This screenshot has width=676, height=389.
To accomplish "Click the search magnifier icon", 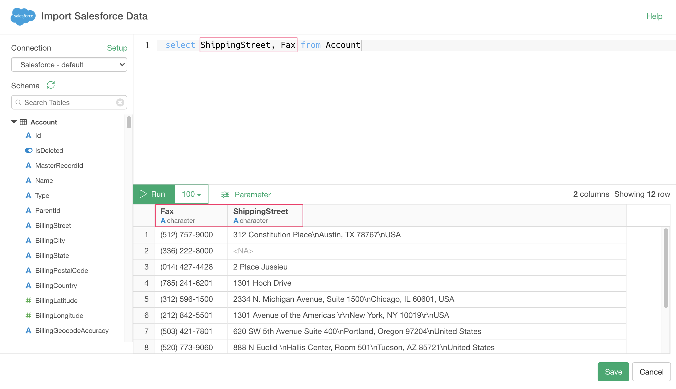I will 18,103.
